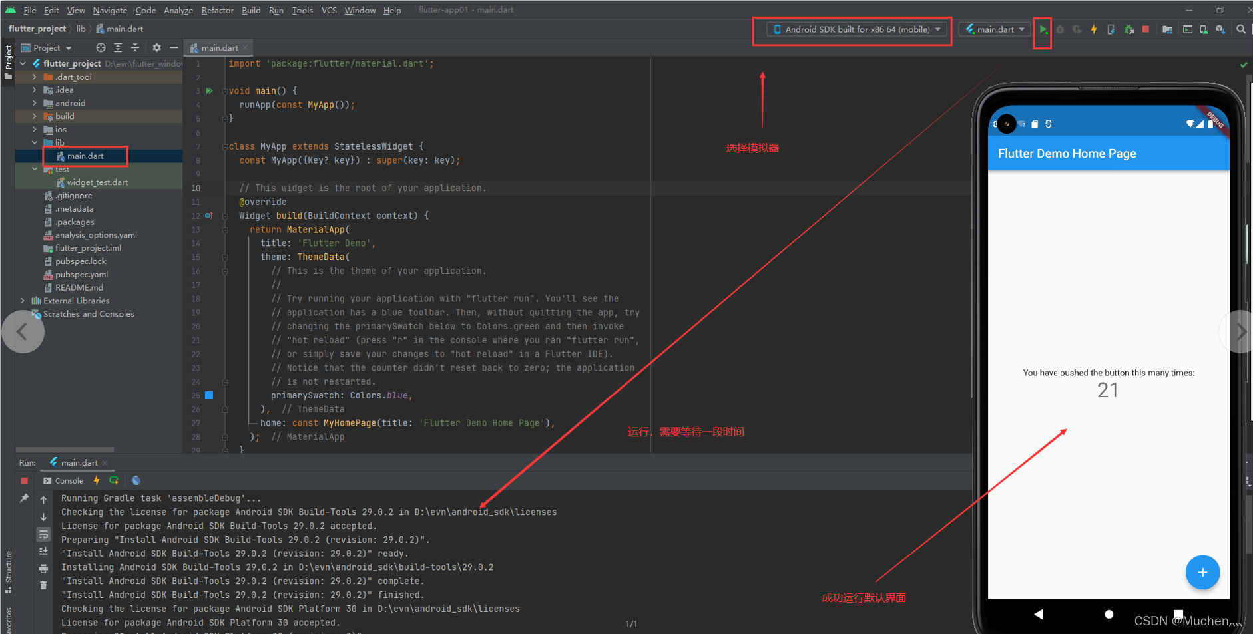
Task: Open Device File Explorer folder icon in toolbar
Action: 1167,30
